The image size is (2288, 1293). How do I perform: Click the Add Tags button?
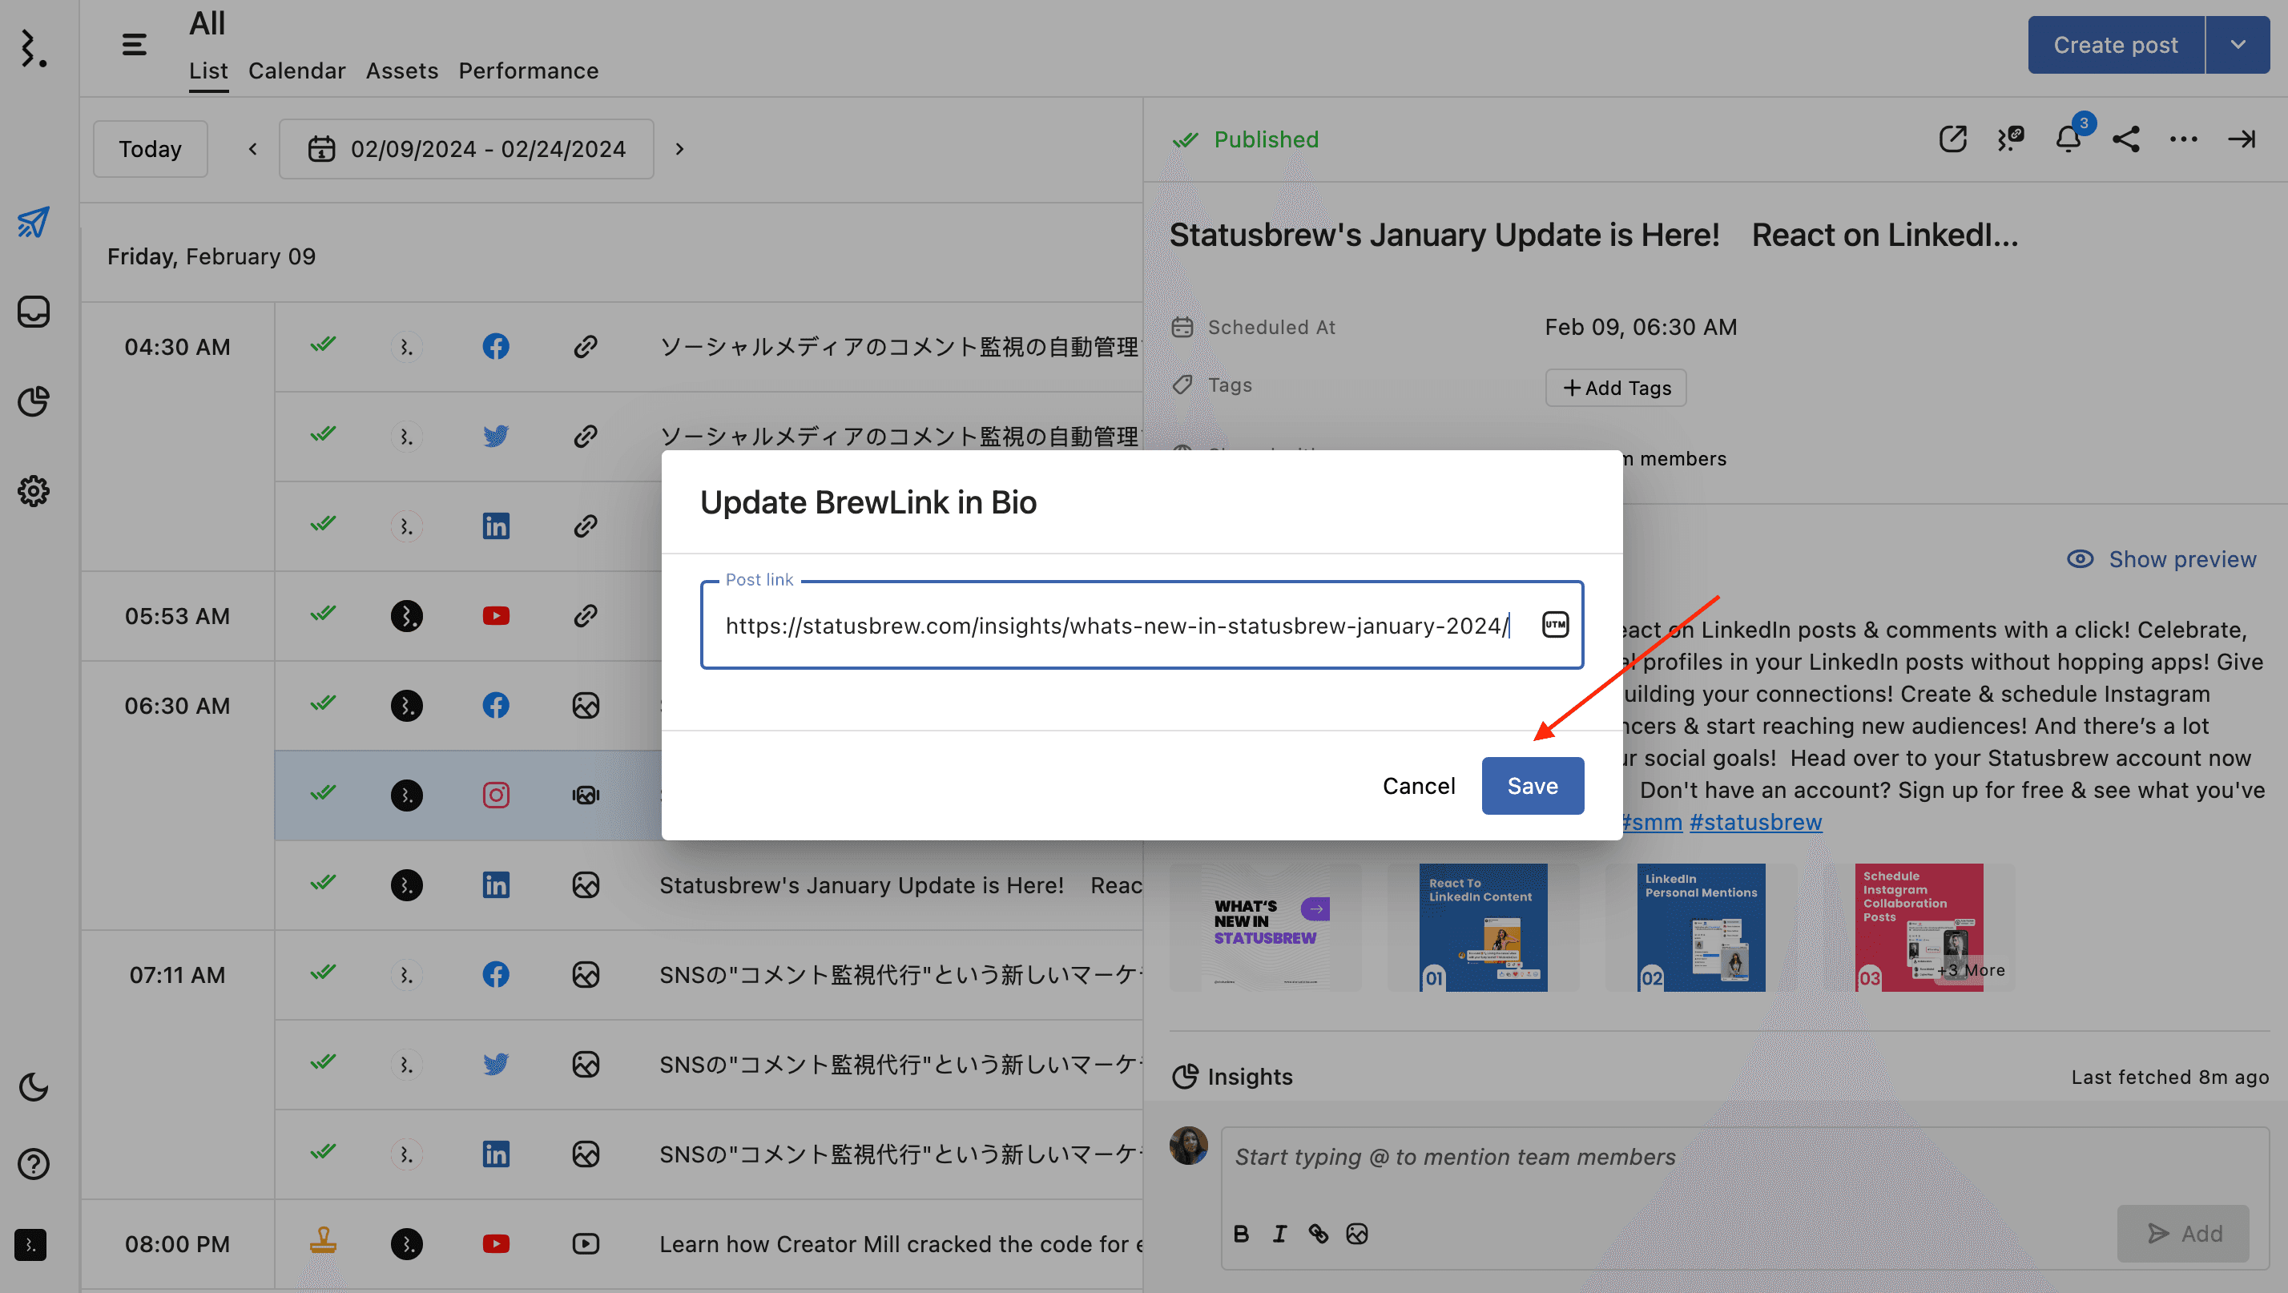click(1617, 388)
